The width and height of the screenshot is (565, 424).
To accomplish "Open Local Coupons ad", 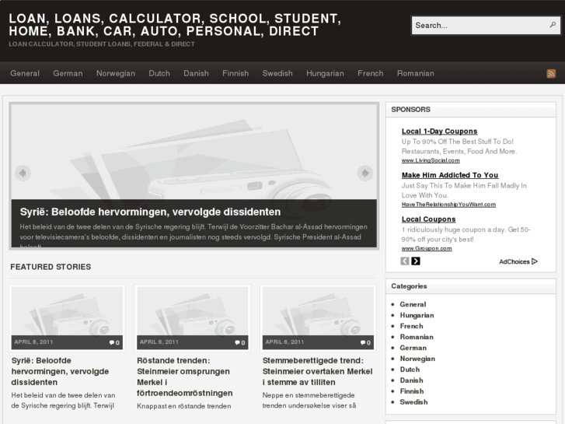I will click(429, 219).
